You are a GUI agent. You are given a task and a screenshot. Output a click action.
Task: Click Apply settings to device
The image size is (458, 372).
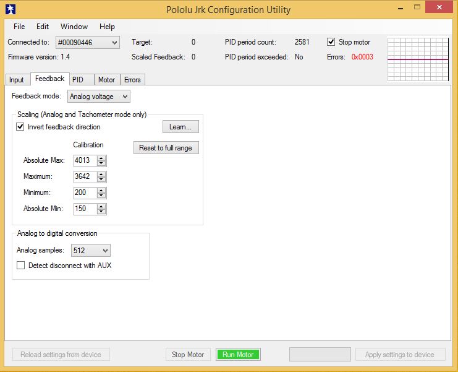point(400,355)
